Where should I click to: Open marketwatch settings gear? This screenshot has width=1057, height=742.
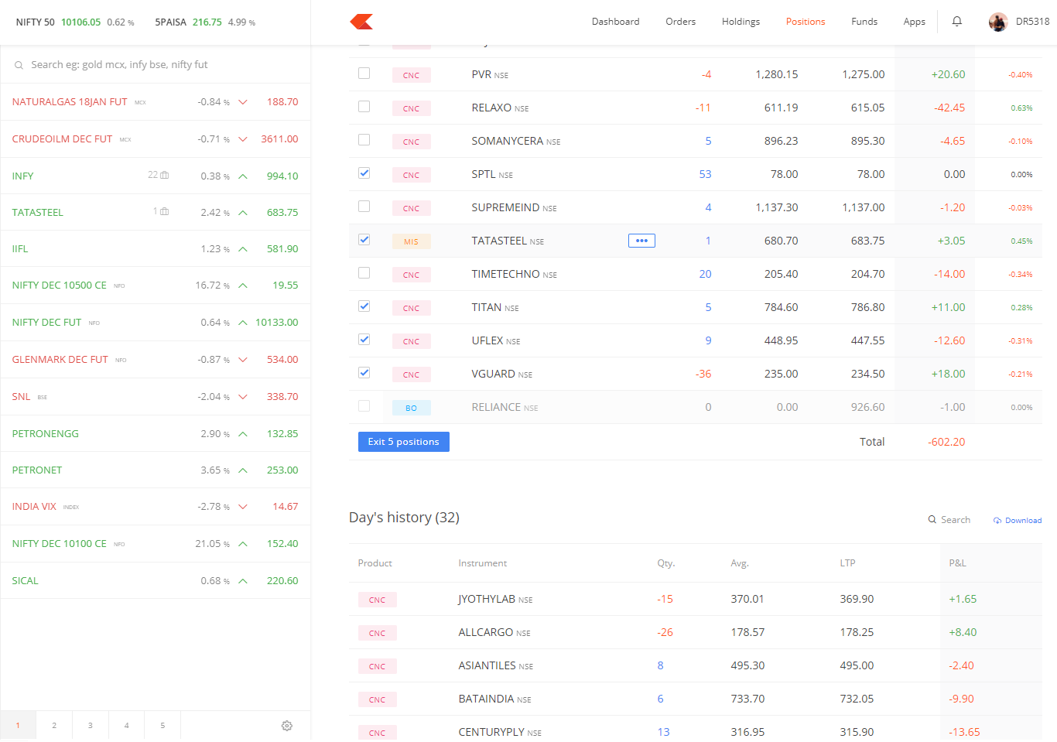pos(287,726)
